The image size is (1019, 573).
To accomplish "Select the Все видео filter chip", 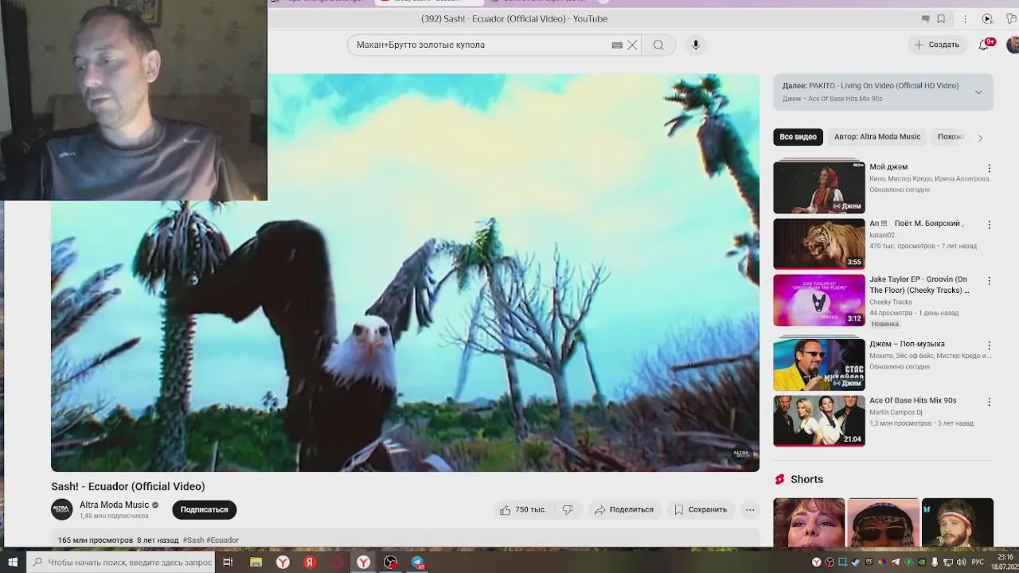I will 798,137.
